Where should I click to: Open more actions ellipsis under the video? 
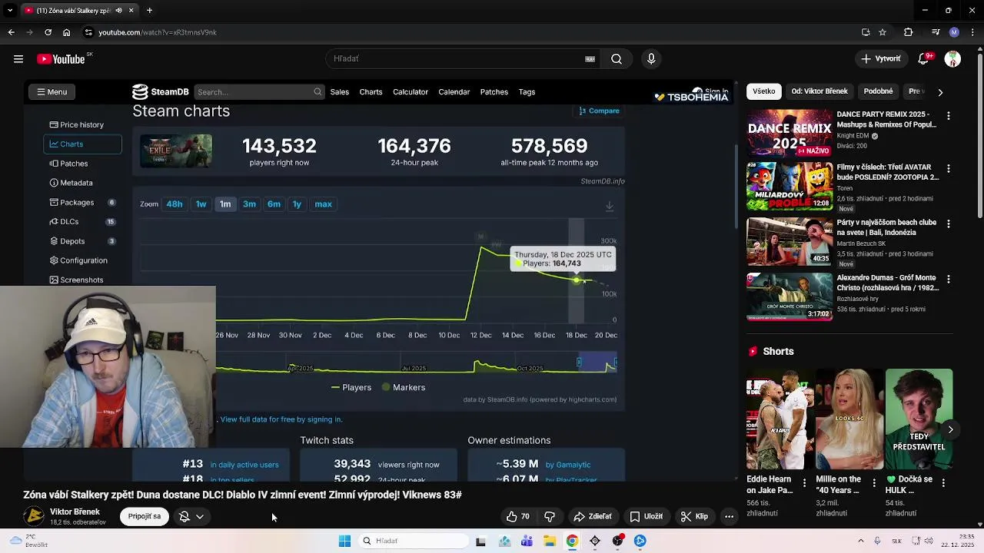pyautogui.click(x=729, y=516)
